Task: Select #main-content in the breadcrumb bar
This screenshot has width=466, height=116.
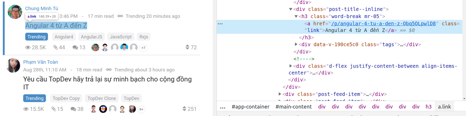Action: coord(293,107)
